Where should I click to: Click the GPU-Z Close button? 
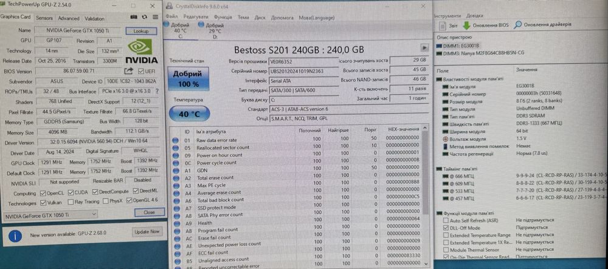(x=150, y=213)
